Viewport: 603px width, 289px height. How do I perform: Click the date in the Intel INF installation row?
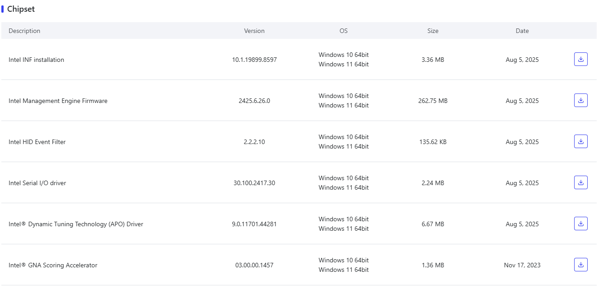click(x=522, y=60)
